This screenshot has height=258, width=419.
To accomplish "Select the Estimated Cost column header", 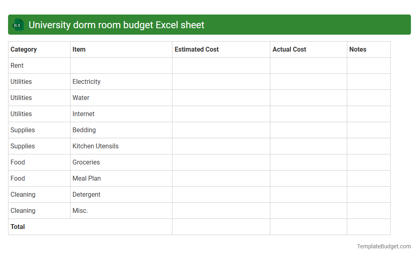I will pos(197,49).
